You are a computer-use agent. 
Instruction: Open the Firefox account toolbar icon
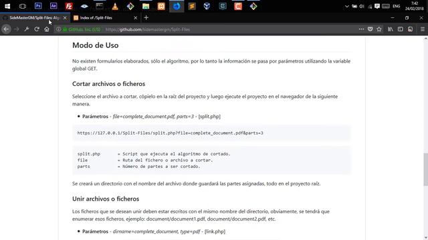[410, 29]
